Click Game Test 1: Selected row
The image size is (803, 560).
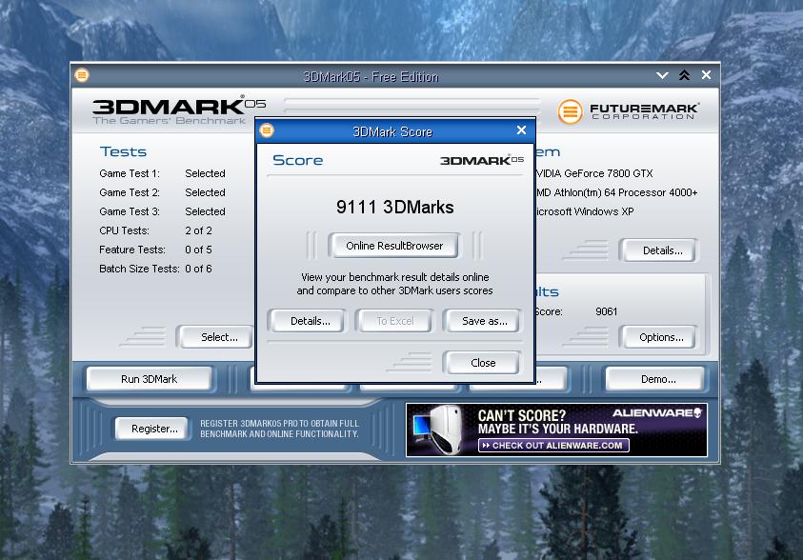[x=162, y=173]
